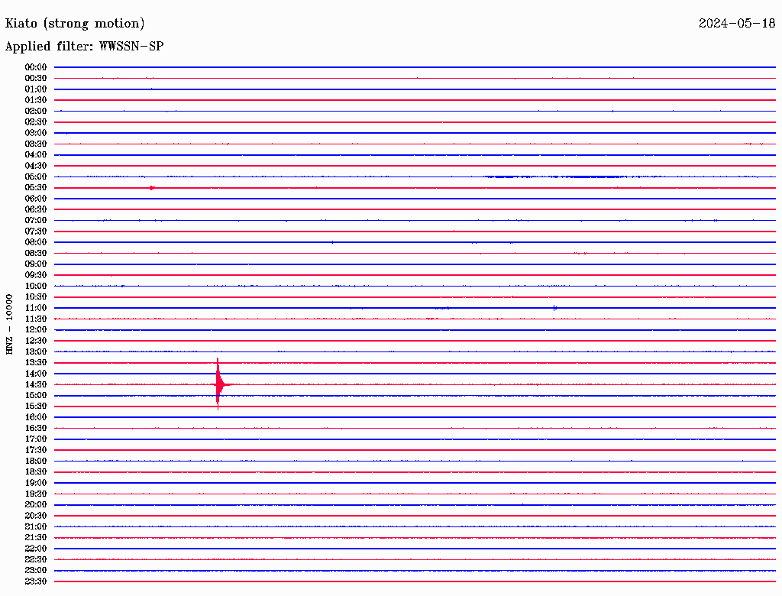The width and height of the screenshot is (782, 596).
Task: Click the station title Kiato (strong motion)
Action: click(x=75, y=24)
